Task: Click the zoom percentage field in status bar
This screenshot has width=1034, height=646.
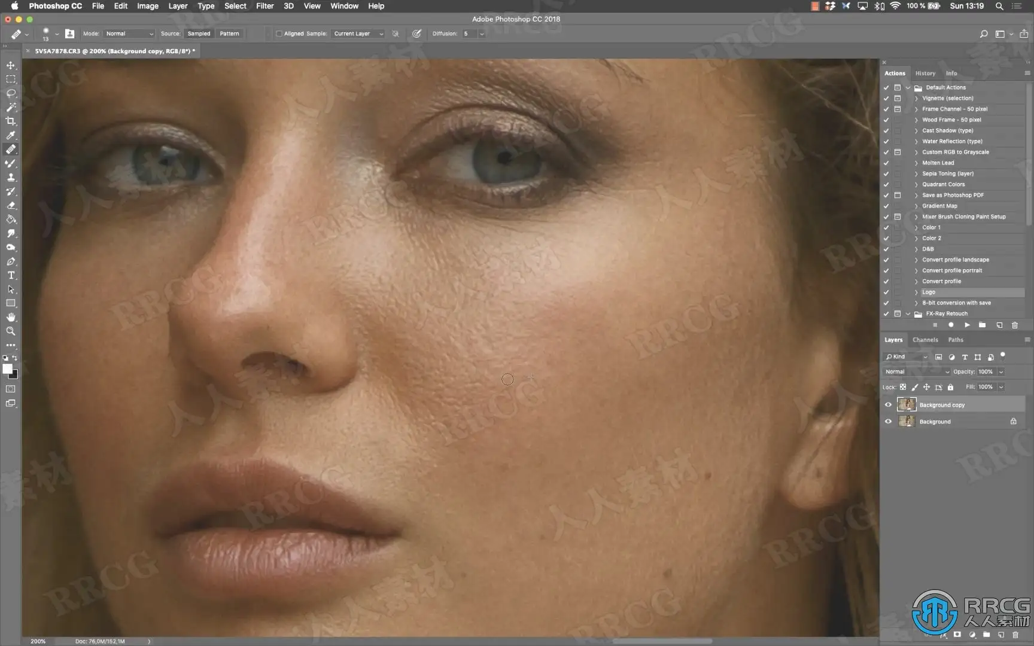Action: point(38,641)
